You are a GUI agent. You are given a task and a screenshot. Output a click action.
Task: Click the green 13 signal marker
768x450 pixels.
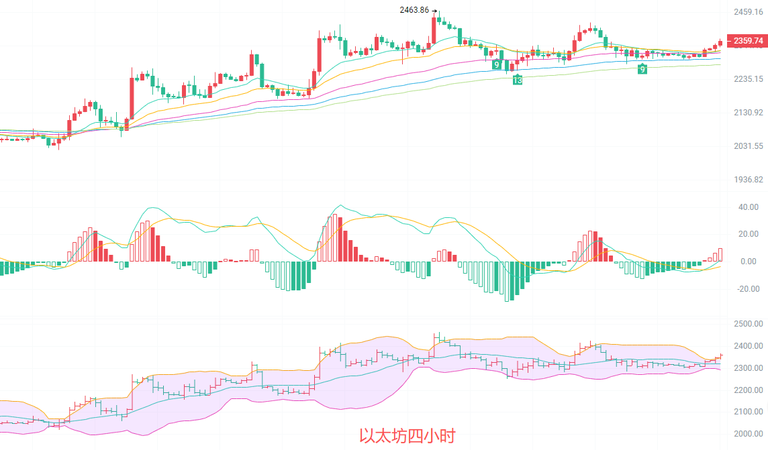(x=517, y=80)
